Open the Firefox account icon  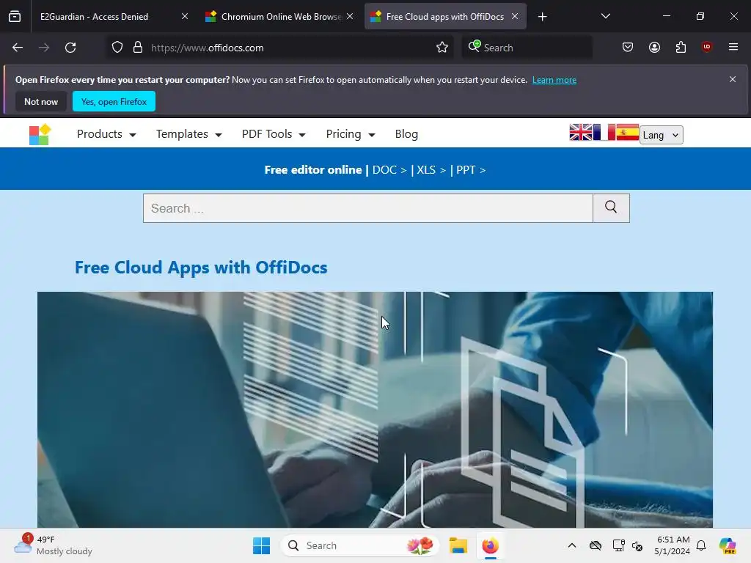pos(654,47)
